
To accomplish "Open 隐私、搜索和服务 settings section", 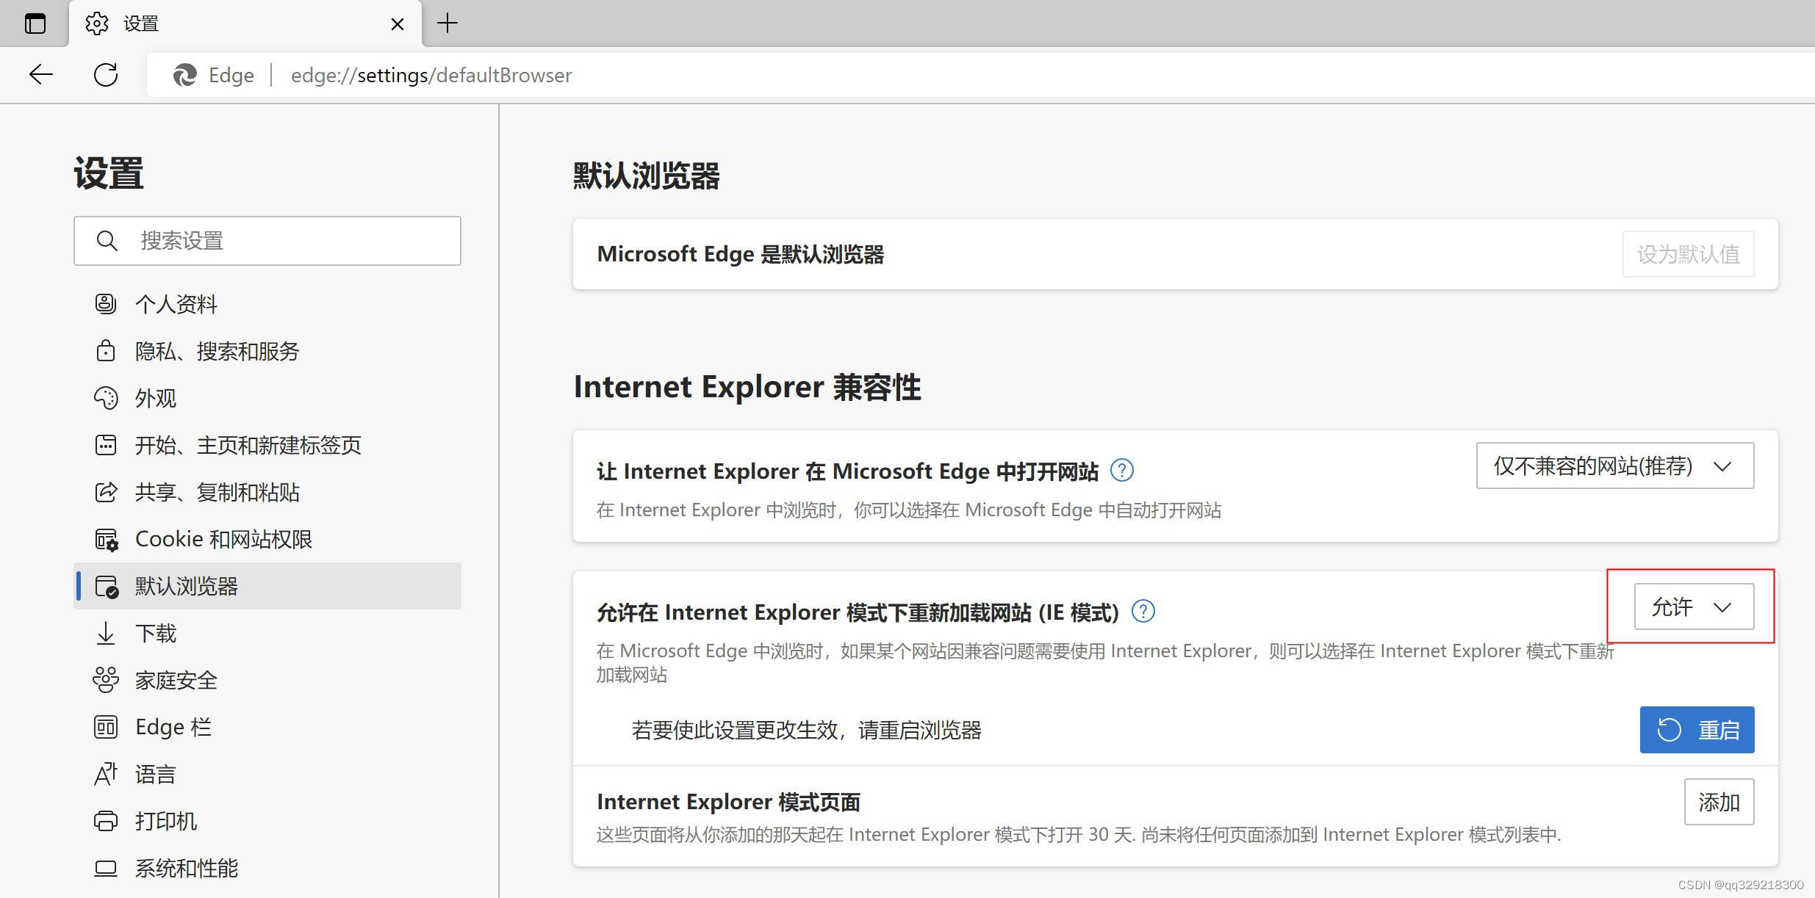I will click(x=217, y=351).
